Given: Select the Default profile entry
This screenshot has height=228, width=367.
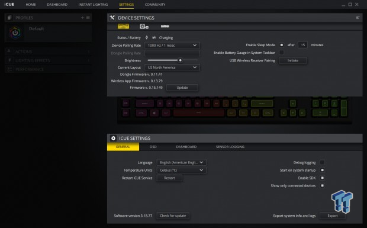Looking at the screenshot, I should [48, 33].
